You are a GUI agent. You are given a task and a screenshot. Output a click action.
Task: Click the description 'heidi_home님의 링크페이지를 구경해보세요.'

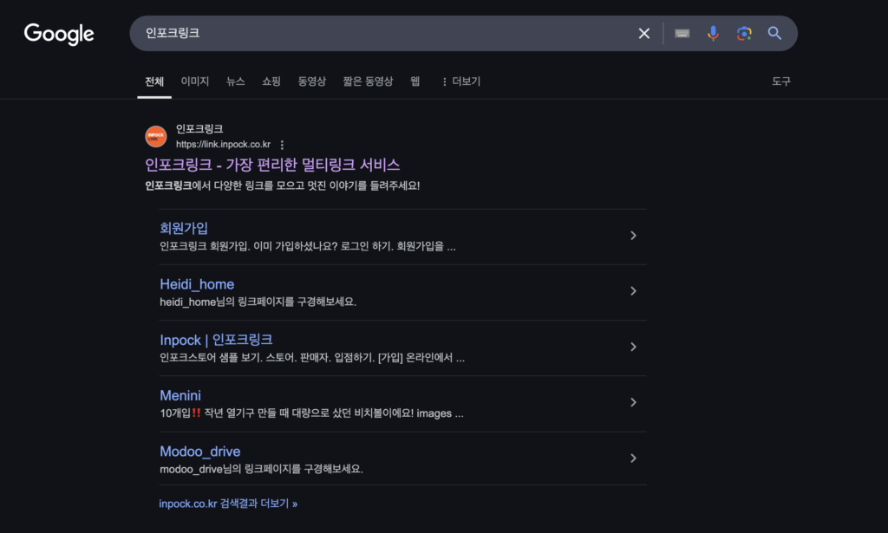258,302
